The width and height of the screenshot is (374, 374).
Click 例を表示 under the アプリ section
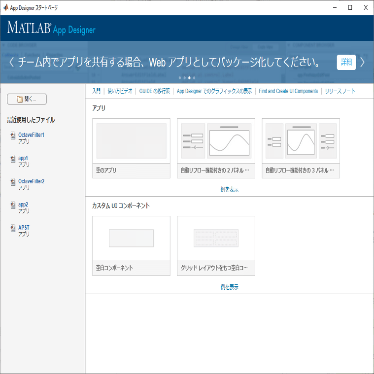230,189
